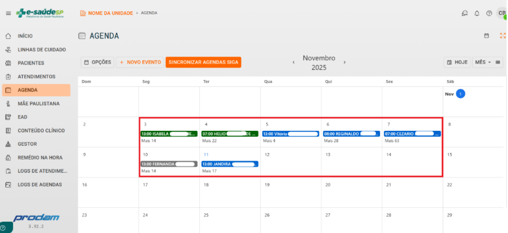Expand Mais 4 on day 5

coord(269,141)
